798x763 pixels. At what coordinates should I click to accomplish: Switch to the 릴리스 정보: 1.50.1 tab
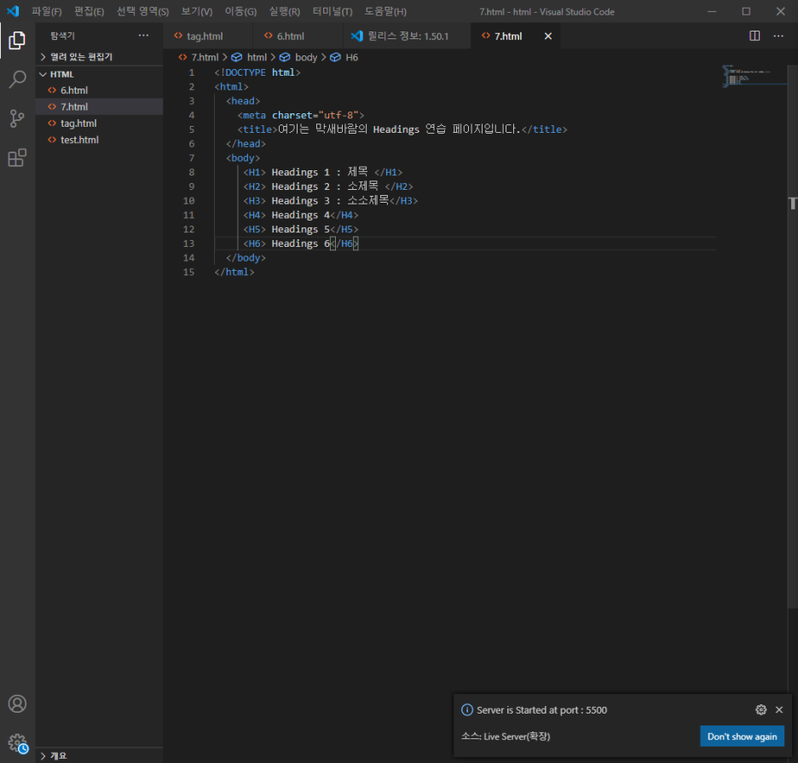[408, 36]
